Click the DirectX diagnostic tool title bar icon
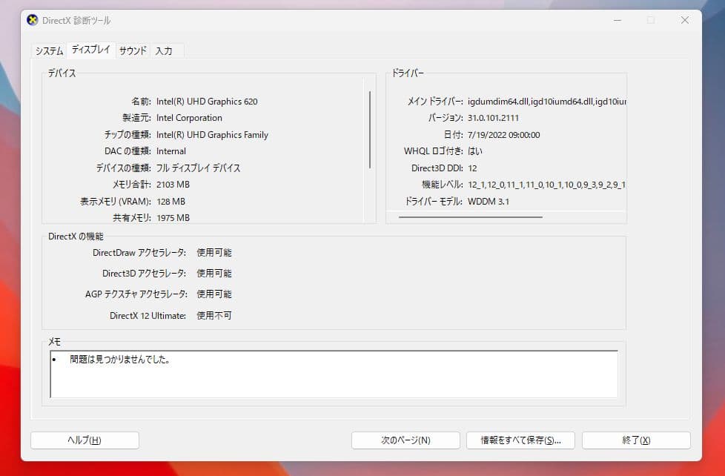The height and width of the screenshot is (476, 725). 31,20
